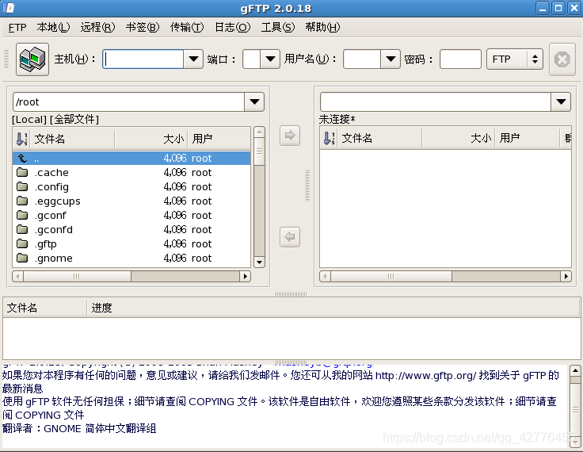Image resolution: width=583 pixels, height=452 pixels.
Task: Click the connect computers icon button
Action: point(32,59)
